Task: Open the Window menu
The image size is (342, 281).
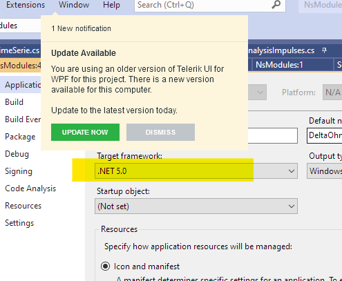Action: click(74, 5)
